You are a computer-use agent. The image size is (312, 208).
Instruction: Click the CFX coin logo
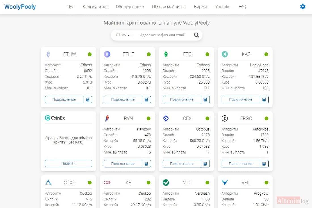point(166,118)
